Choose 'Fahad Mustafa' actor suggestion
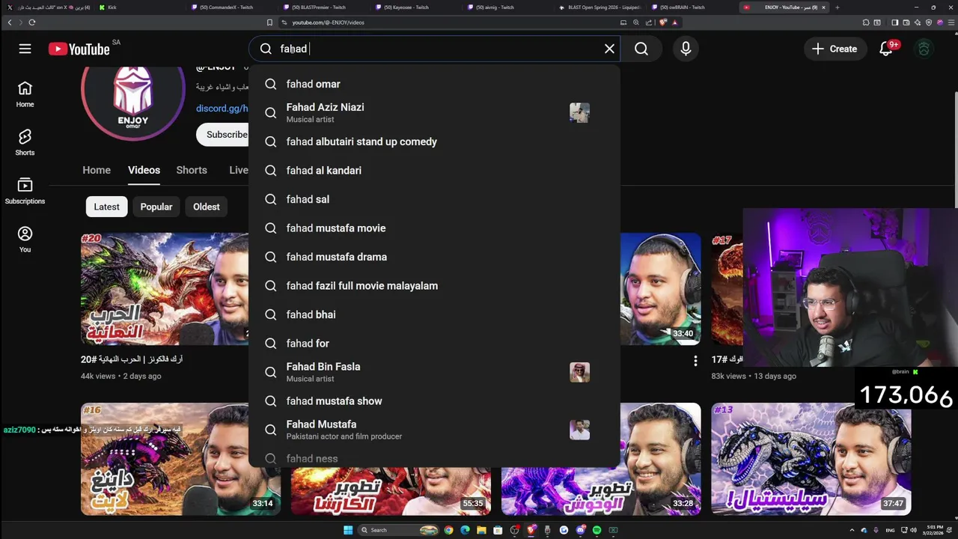 (434, 430)
